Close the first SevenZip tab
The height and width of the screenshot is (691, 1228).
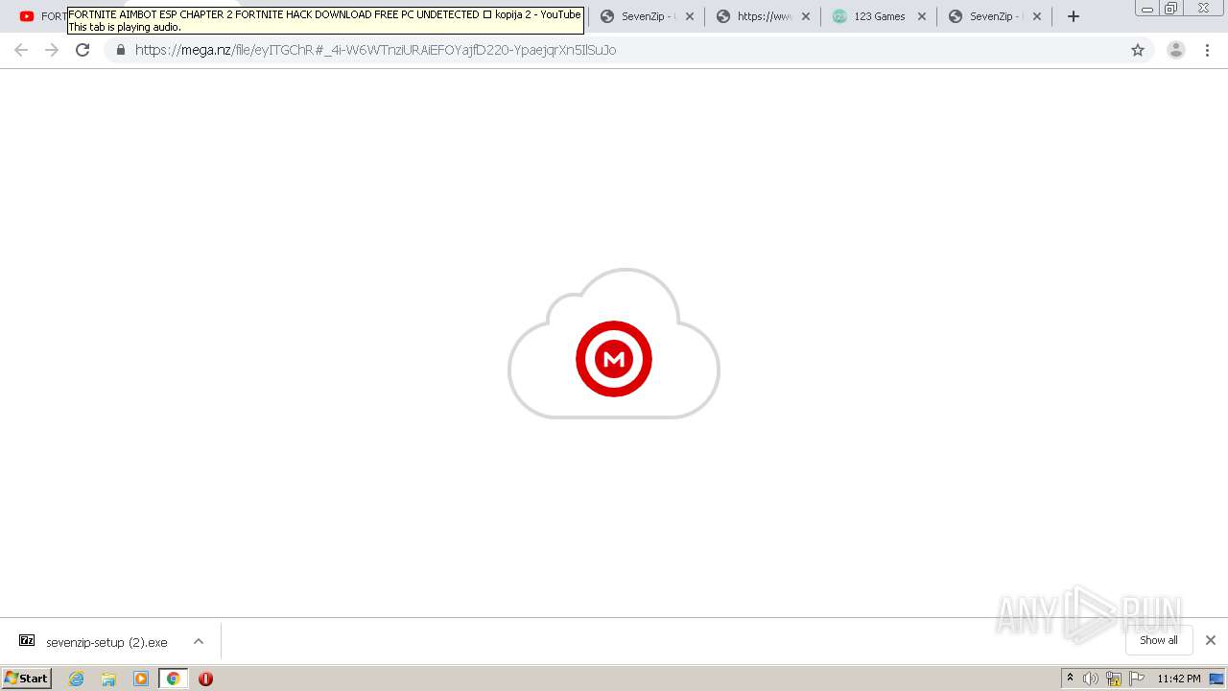689,16
